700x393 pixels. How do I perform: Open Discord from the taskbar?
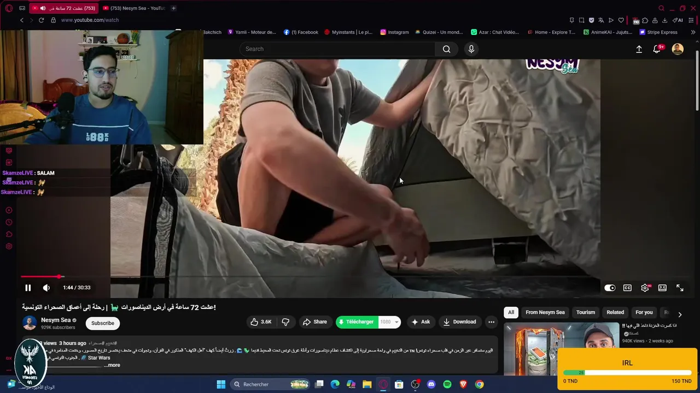(x=431, y=384)
